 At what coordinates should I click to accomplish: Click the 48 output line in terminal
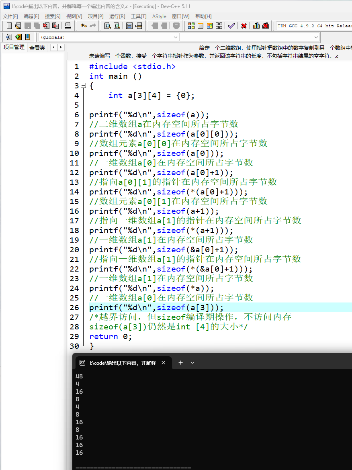pos(79,376)
